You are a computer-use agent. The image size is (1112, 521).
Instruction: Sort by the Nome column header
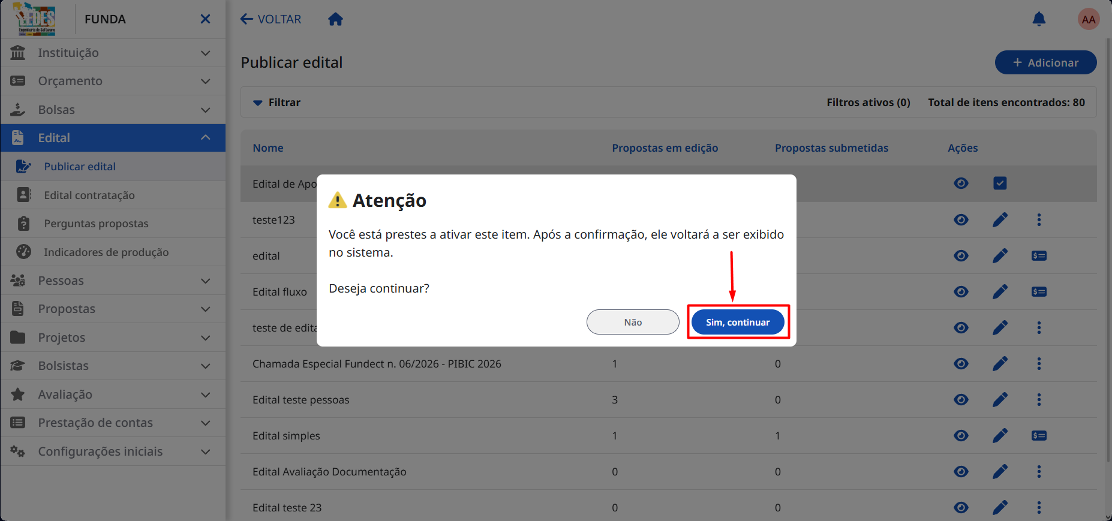click(268, 148)
